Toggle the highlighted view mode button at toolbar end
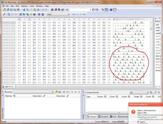163x124 pixels. [115, 10]
